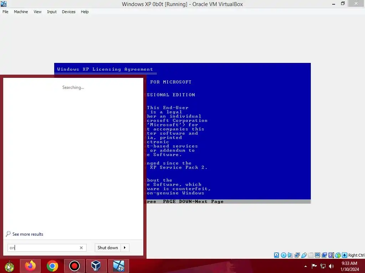Screen dimensions: 365x273
Task: Click the mouse integration status icon
Action: [x=338, y=255]
